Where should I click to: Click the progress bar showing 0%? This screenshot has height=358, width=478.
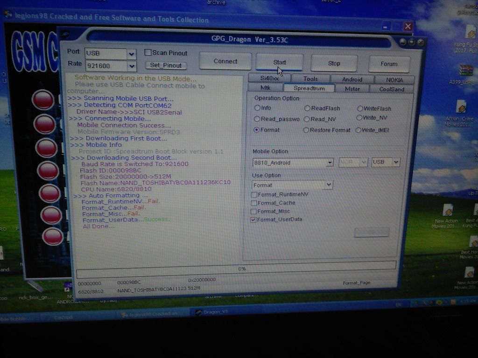[236, 269]
